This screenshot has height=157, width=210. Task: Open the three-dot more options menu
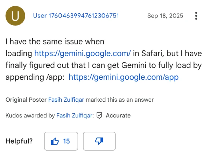click(196, 16)
